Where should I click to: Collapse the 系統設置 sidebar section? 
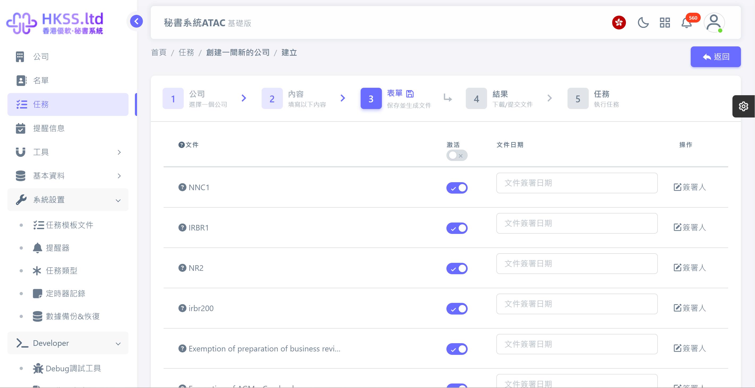point(68,200)
